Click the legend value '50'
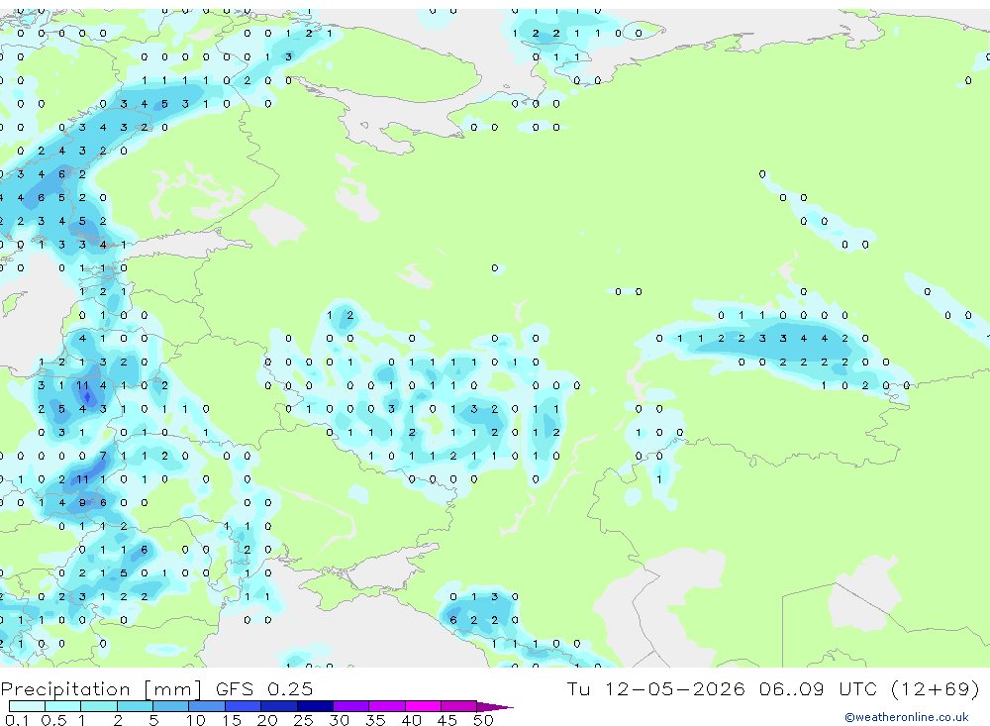 [x=483, y=720]
